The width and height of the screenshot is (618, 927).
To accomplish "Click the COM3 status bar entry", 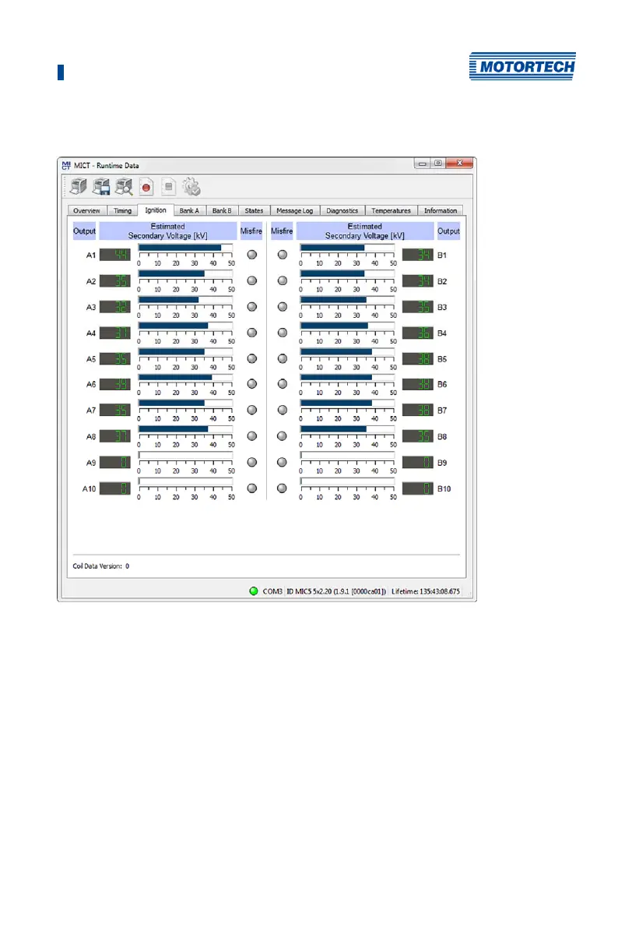I will coord(272,591).
